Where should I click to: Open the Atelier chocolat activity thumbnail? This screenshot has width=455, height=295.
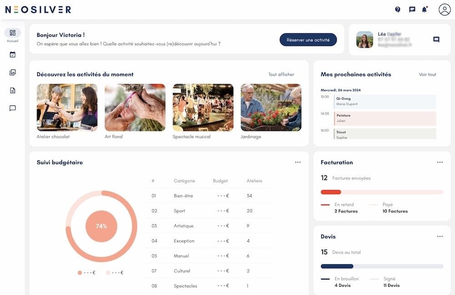(x=66, y=107)
